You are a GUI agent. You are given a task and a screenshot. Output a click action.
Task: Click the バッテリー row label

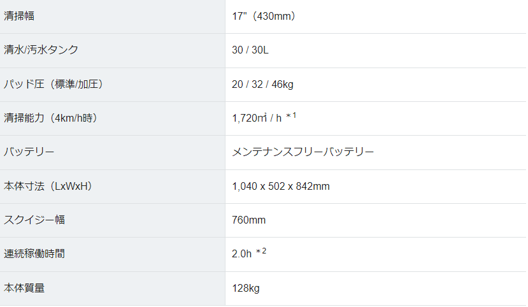(x=29, y=152)
